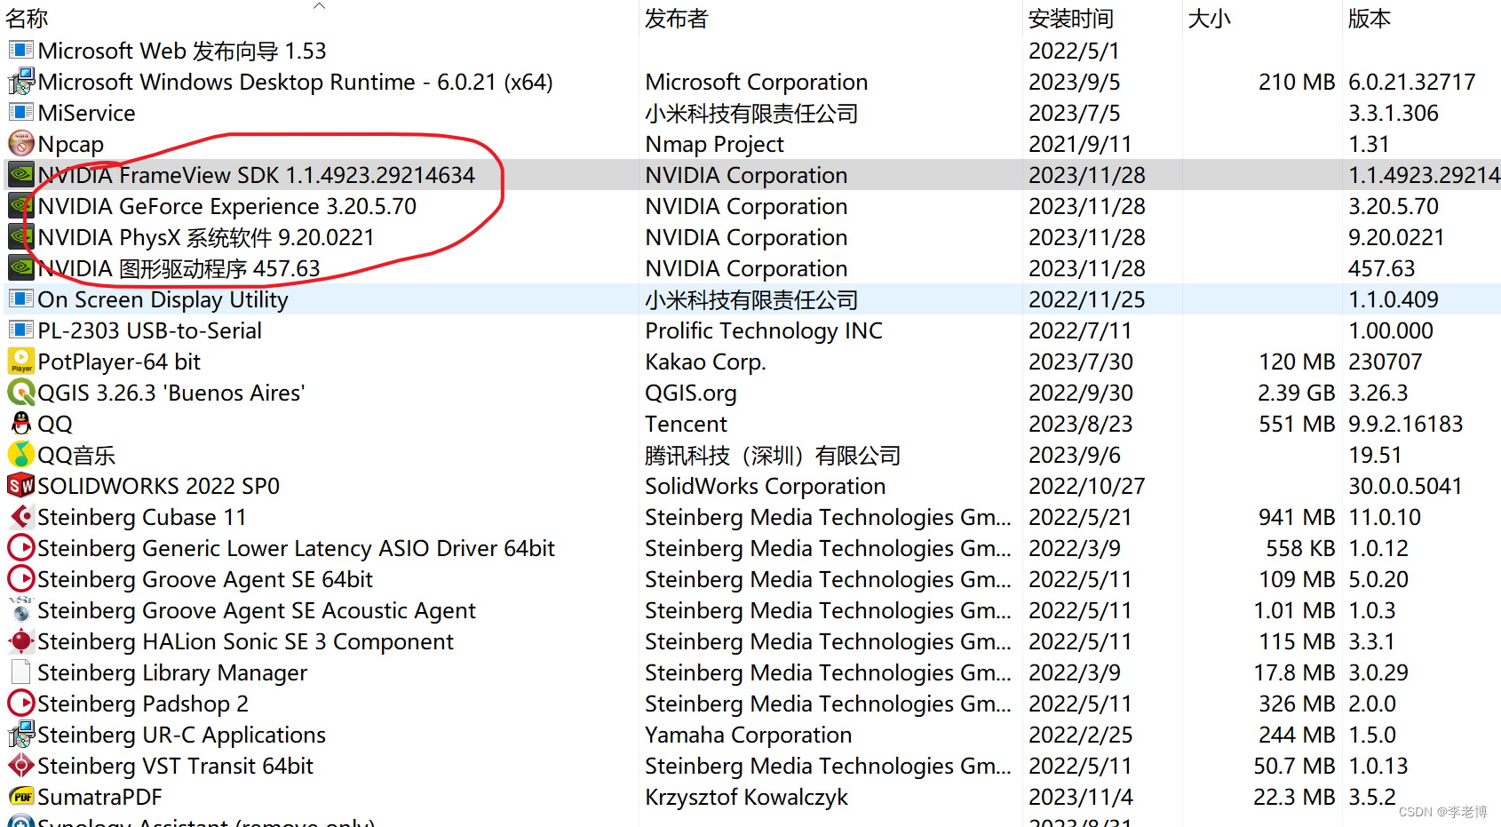This screenshot has width=1501, height=827.
Task: Click the Steinberg VST Transit 64bit icon
Action: (x=21, y=765)
